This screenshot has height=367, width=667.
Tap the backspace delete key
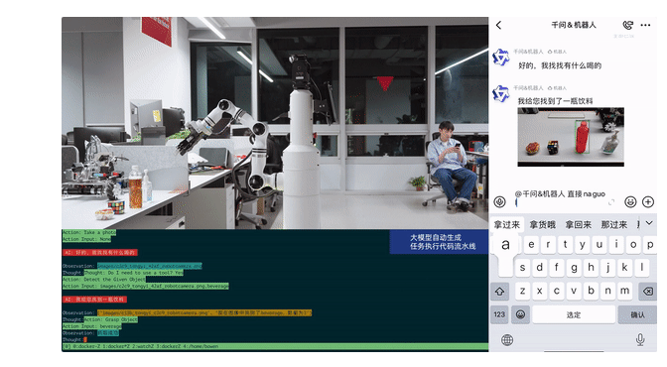coord(647,292)
